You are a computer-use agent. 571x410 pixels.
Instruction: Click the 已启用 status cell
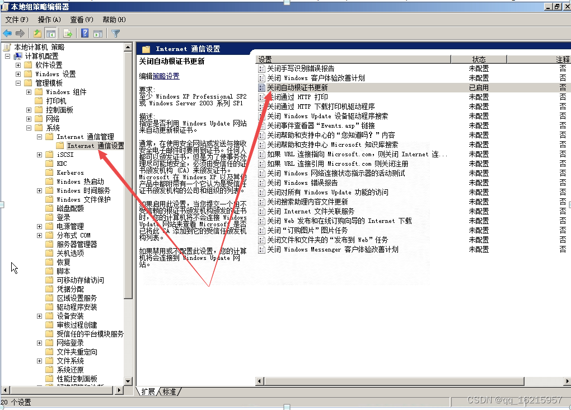click(x=479, y=87)
